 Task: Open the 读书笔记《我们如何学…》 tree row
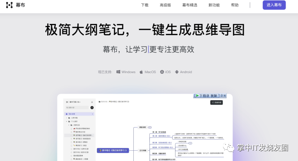(x=79, y=135)
